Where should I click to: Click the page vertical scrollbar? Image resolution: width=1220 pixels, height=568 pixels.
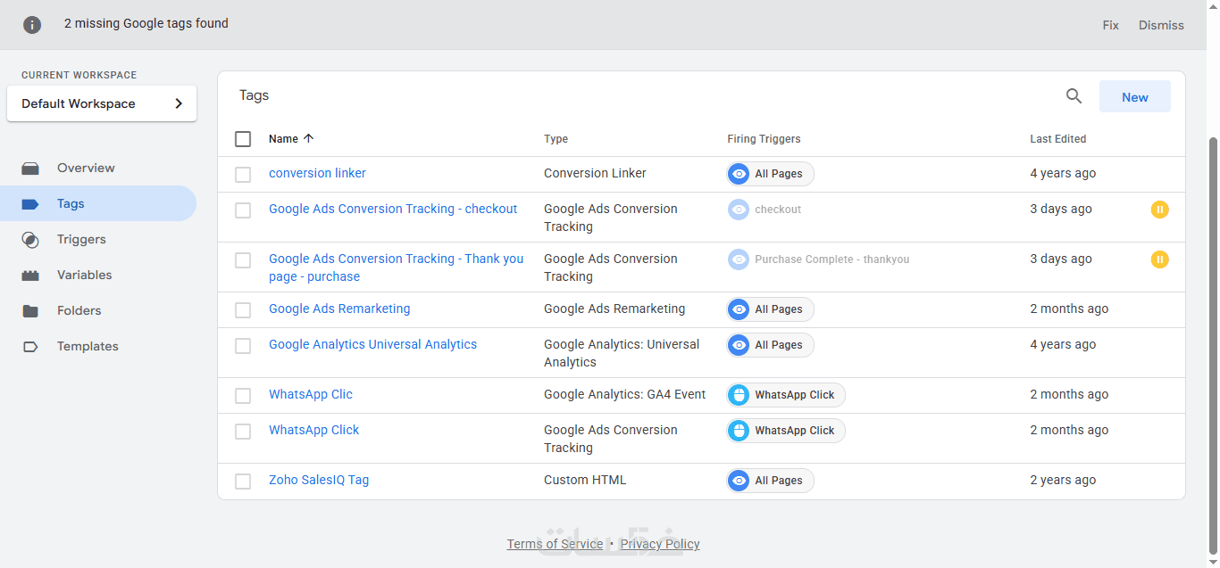pyautogui.click(x=1212, y=339)
